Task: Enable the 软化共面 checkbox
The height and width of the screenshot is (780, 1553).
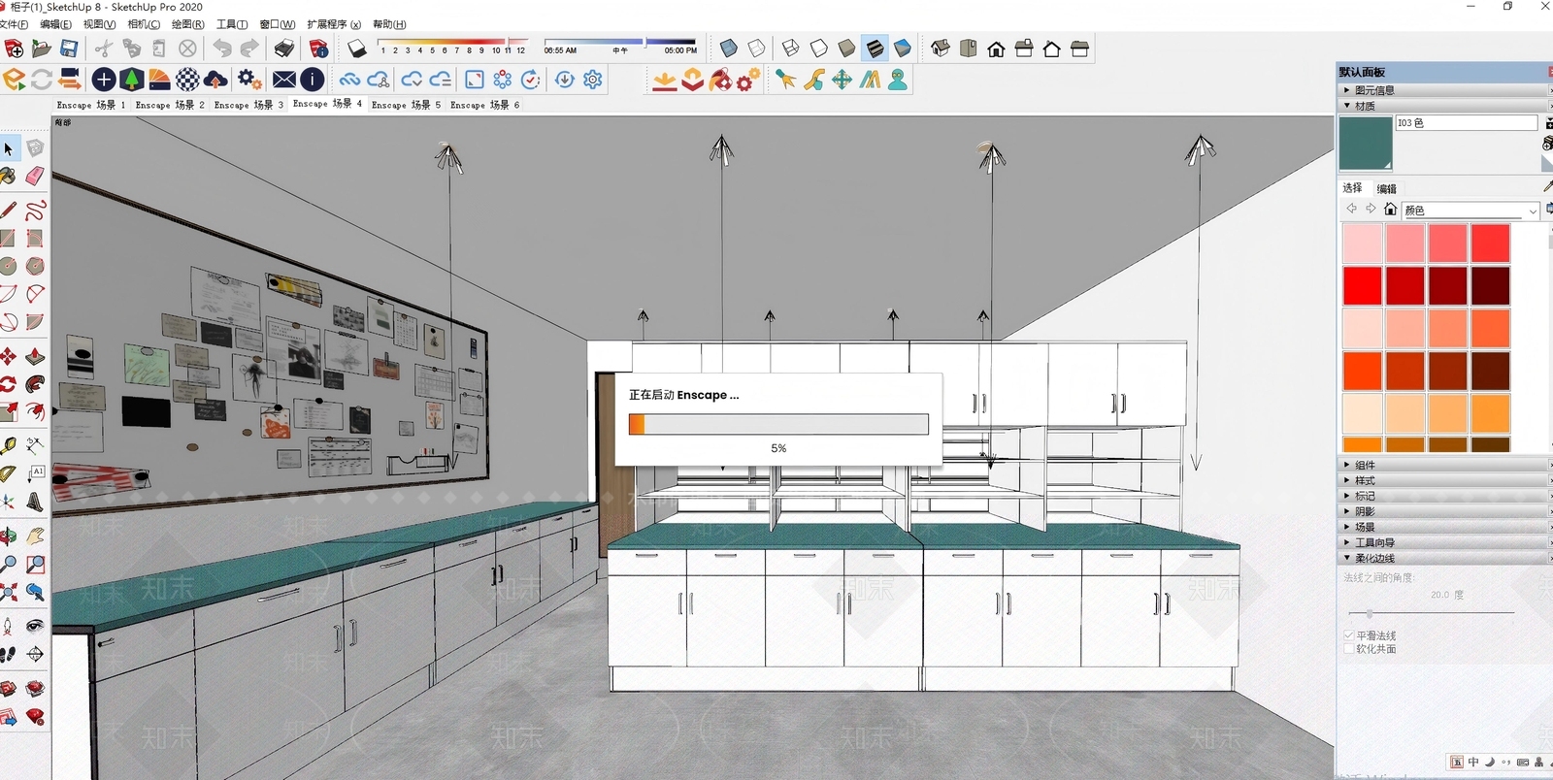Action: [1349, 649]
